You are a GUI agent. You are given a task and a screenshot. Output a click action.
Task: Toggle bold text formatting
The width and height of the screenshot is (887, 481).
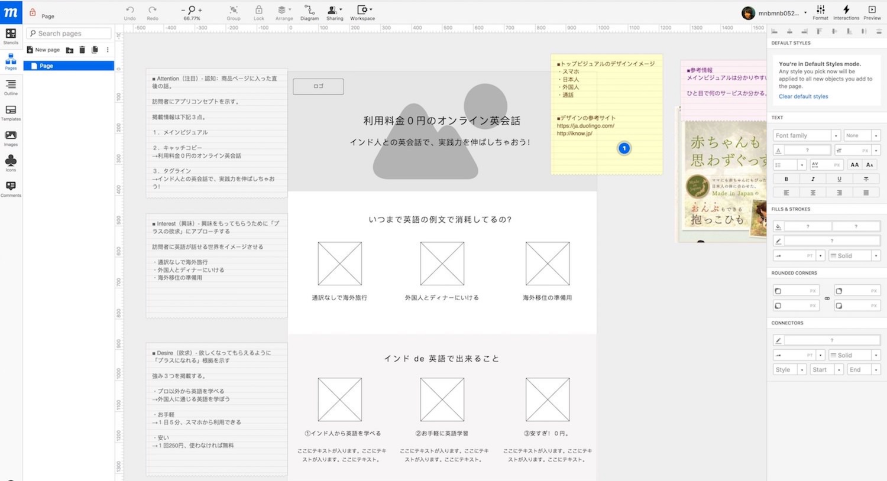pyautogui.click(x=786, y=179)
